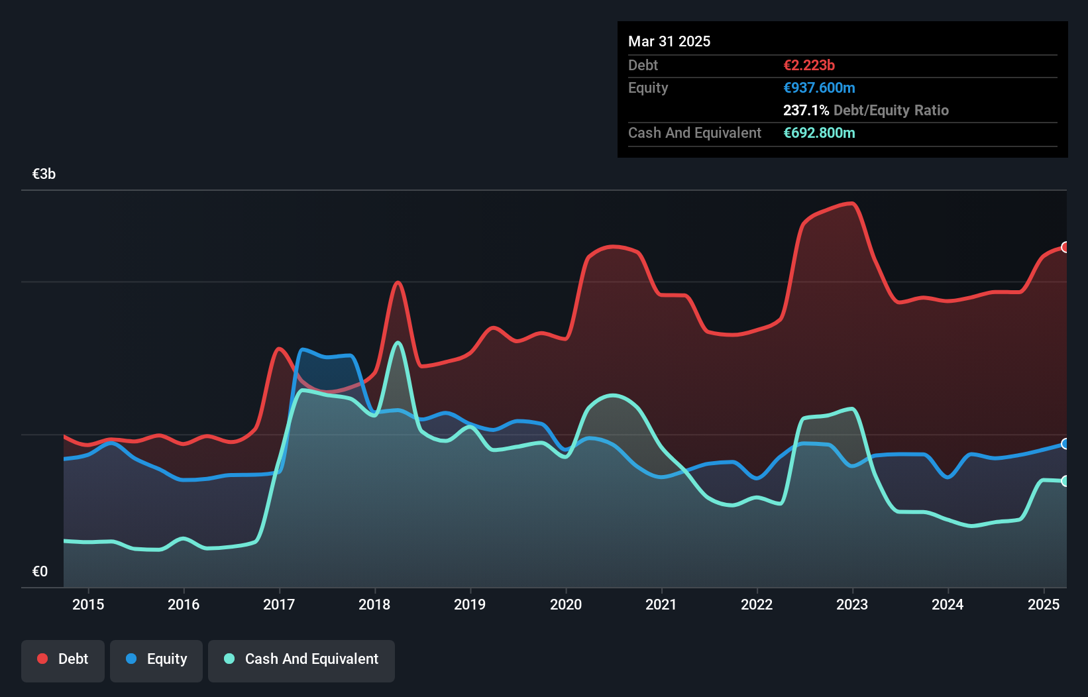
Task: Click the 2024 x-axis label
Action: click(948, 604)
